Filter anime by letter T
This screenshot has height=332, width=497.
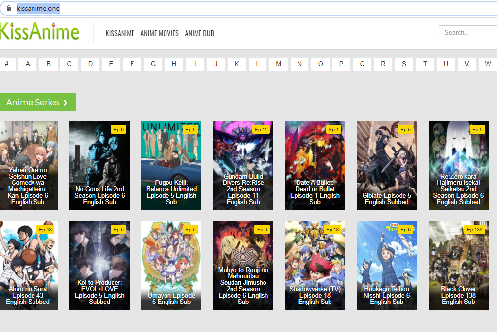(x=425, y=64)
